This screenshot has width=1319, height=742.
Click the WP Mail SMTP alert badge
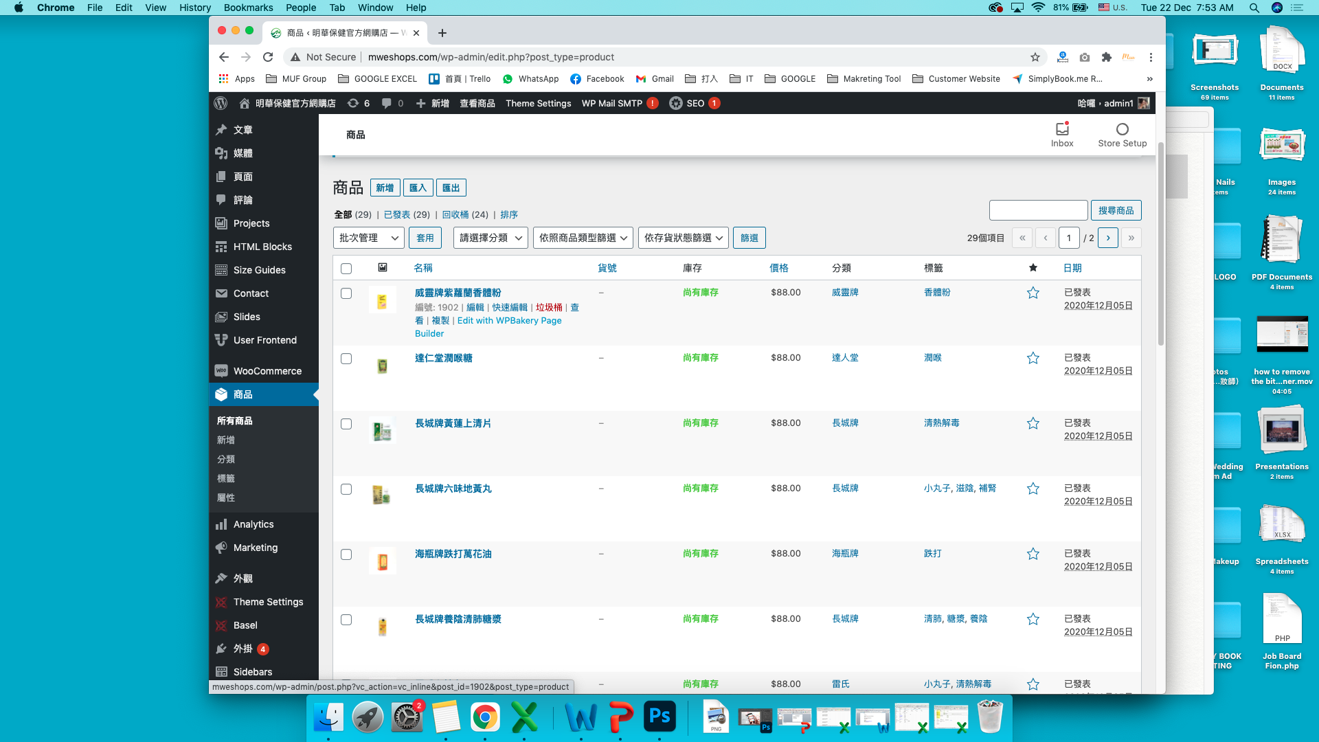(x=653, y=103)
